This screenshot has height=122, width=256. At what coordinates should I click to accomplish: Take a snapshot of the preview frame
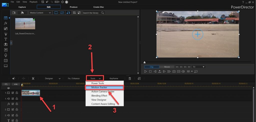click(x=174, y=71)
